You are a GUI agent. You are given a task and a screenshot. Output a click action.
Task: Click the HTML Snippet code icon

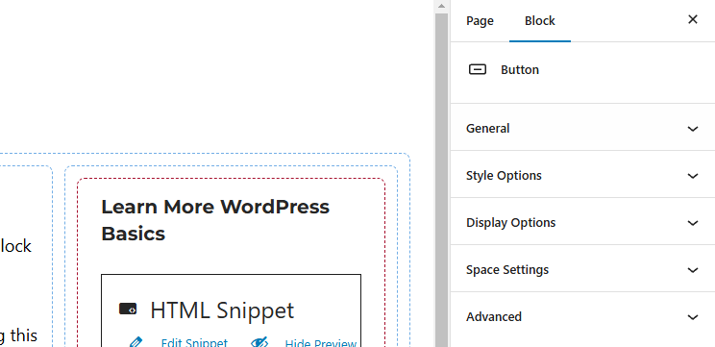128,310
